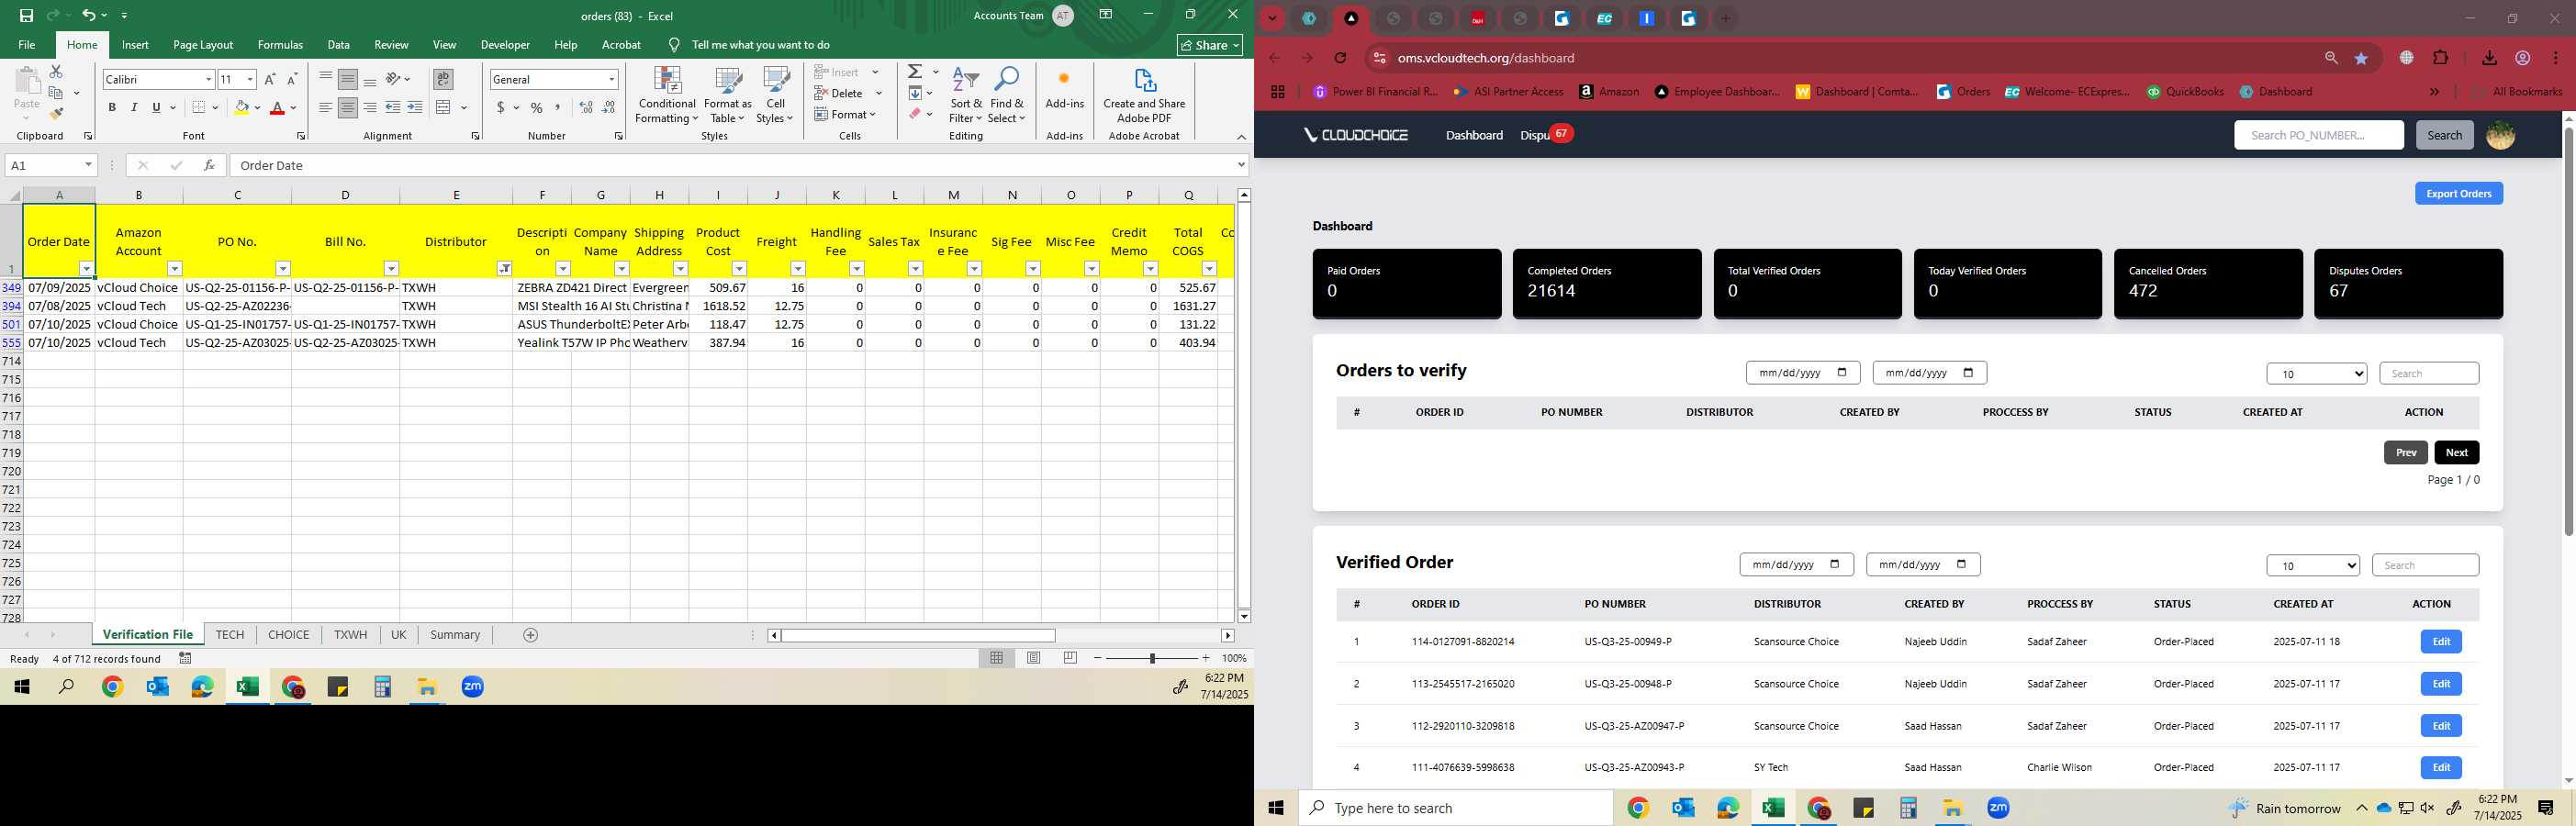Switch to the TECH sheet tab

point(230,635)
